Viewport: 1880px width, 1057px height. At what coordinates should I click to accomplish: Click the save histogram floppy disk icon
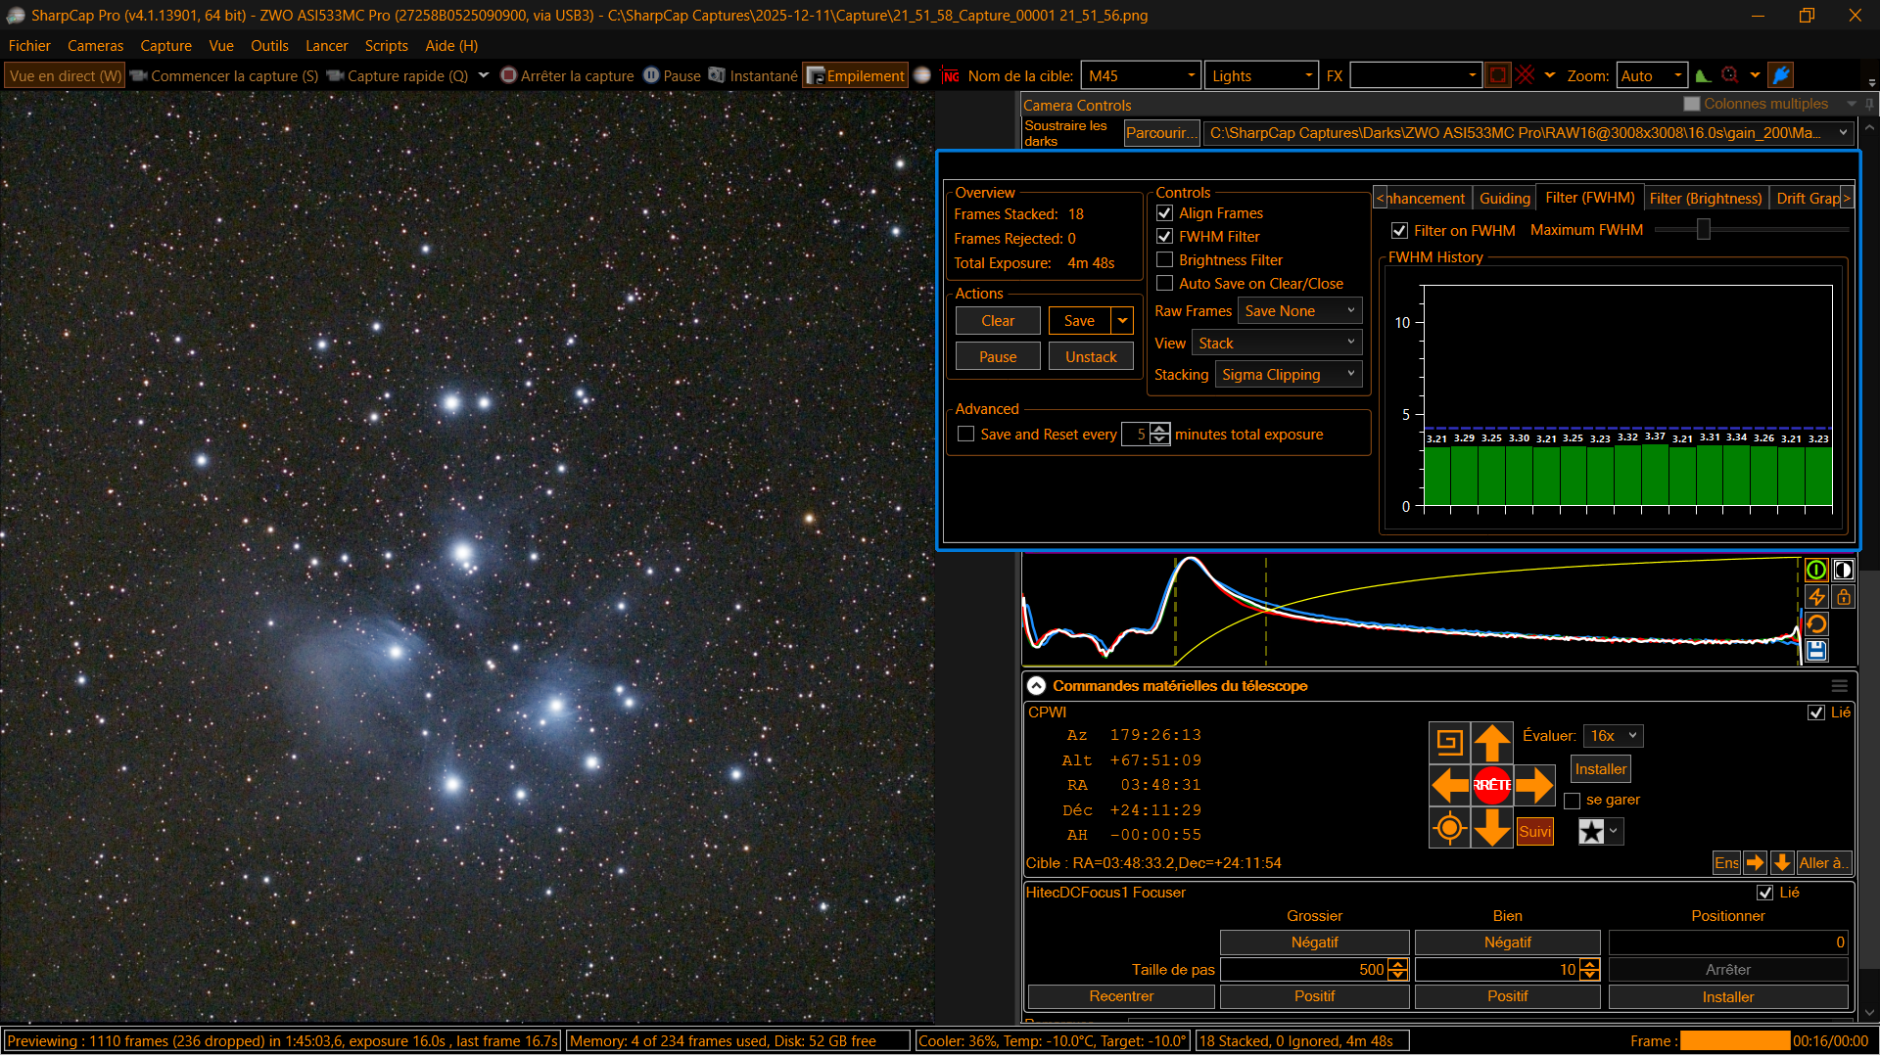[1816, 651]
